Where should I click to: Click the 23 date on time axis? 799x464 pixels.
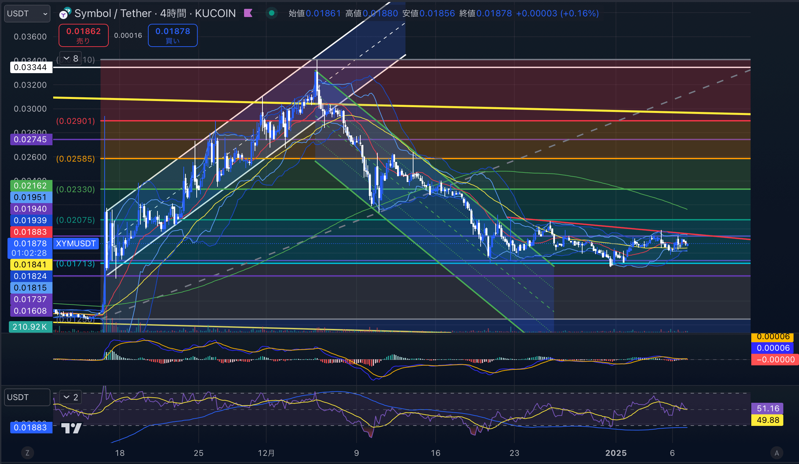pyautogui.click(x=514, y=453)
